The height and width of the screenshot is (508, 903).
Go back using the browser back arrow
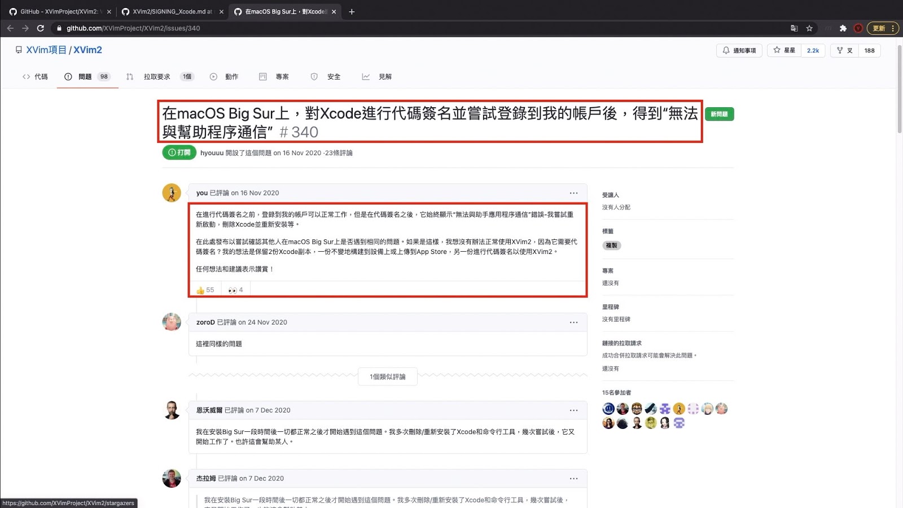point(10,28)
